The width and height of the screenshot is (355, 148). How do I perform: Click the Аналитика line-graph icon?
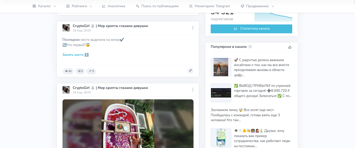click(x=104, y=6)
